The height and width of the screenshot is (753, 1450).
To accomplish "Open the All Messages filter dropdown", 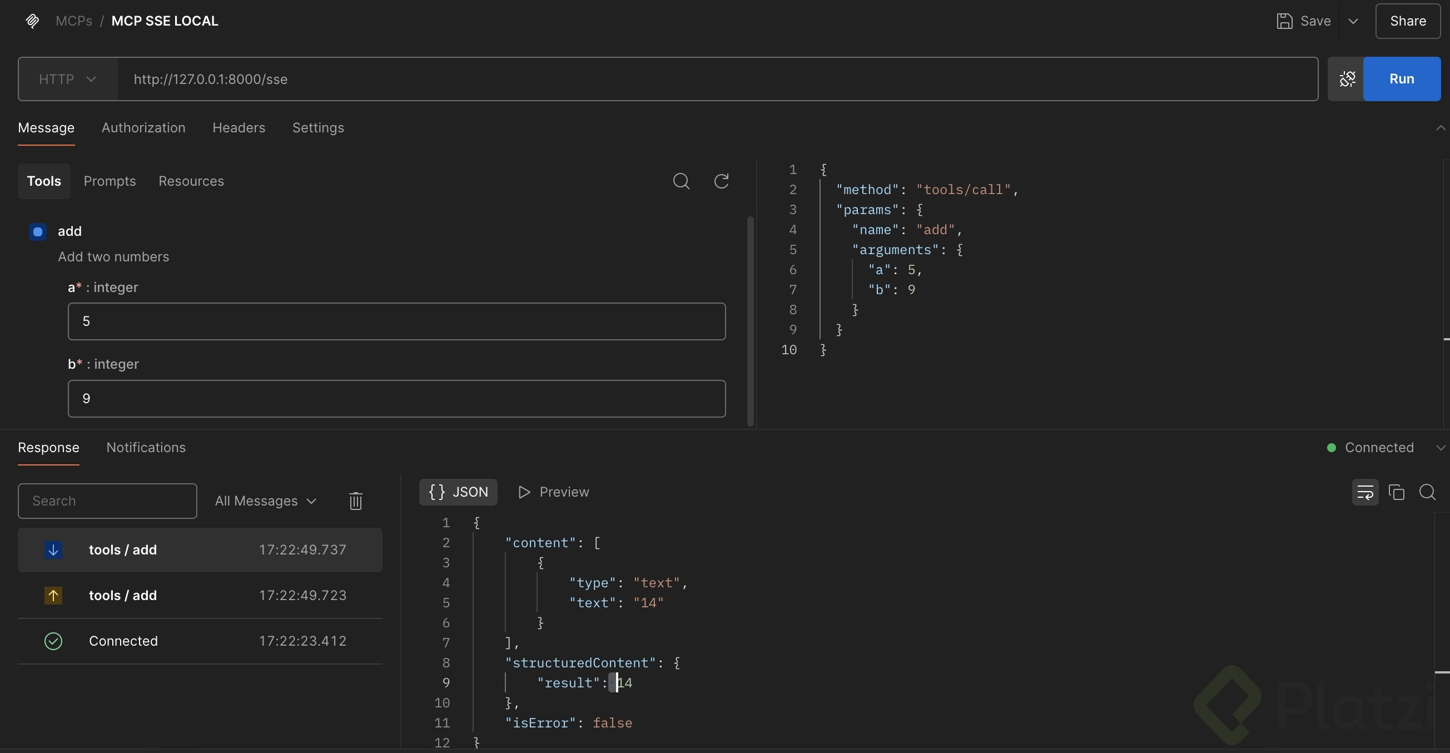I will click(x=266, y=501).
